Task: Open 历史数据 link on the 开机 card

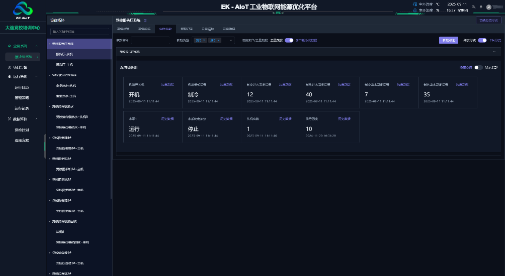Action: tap(167, 85)
